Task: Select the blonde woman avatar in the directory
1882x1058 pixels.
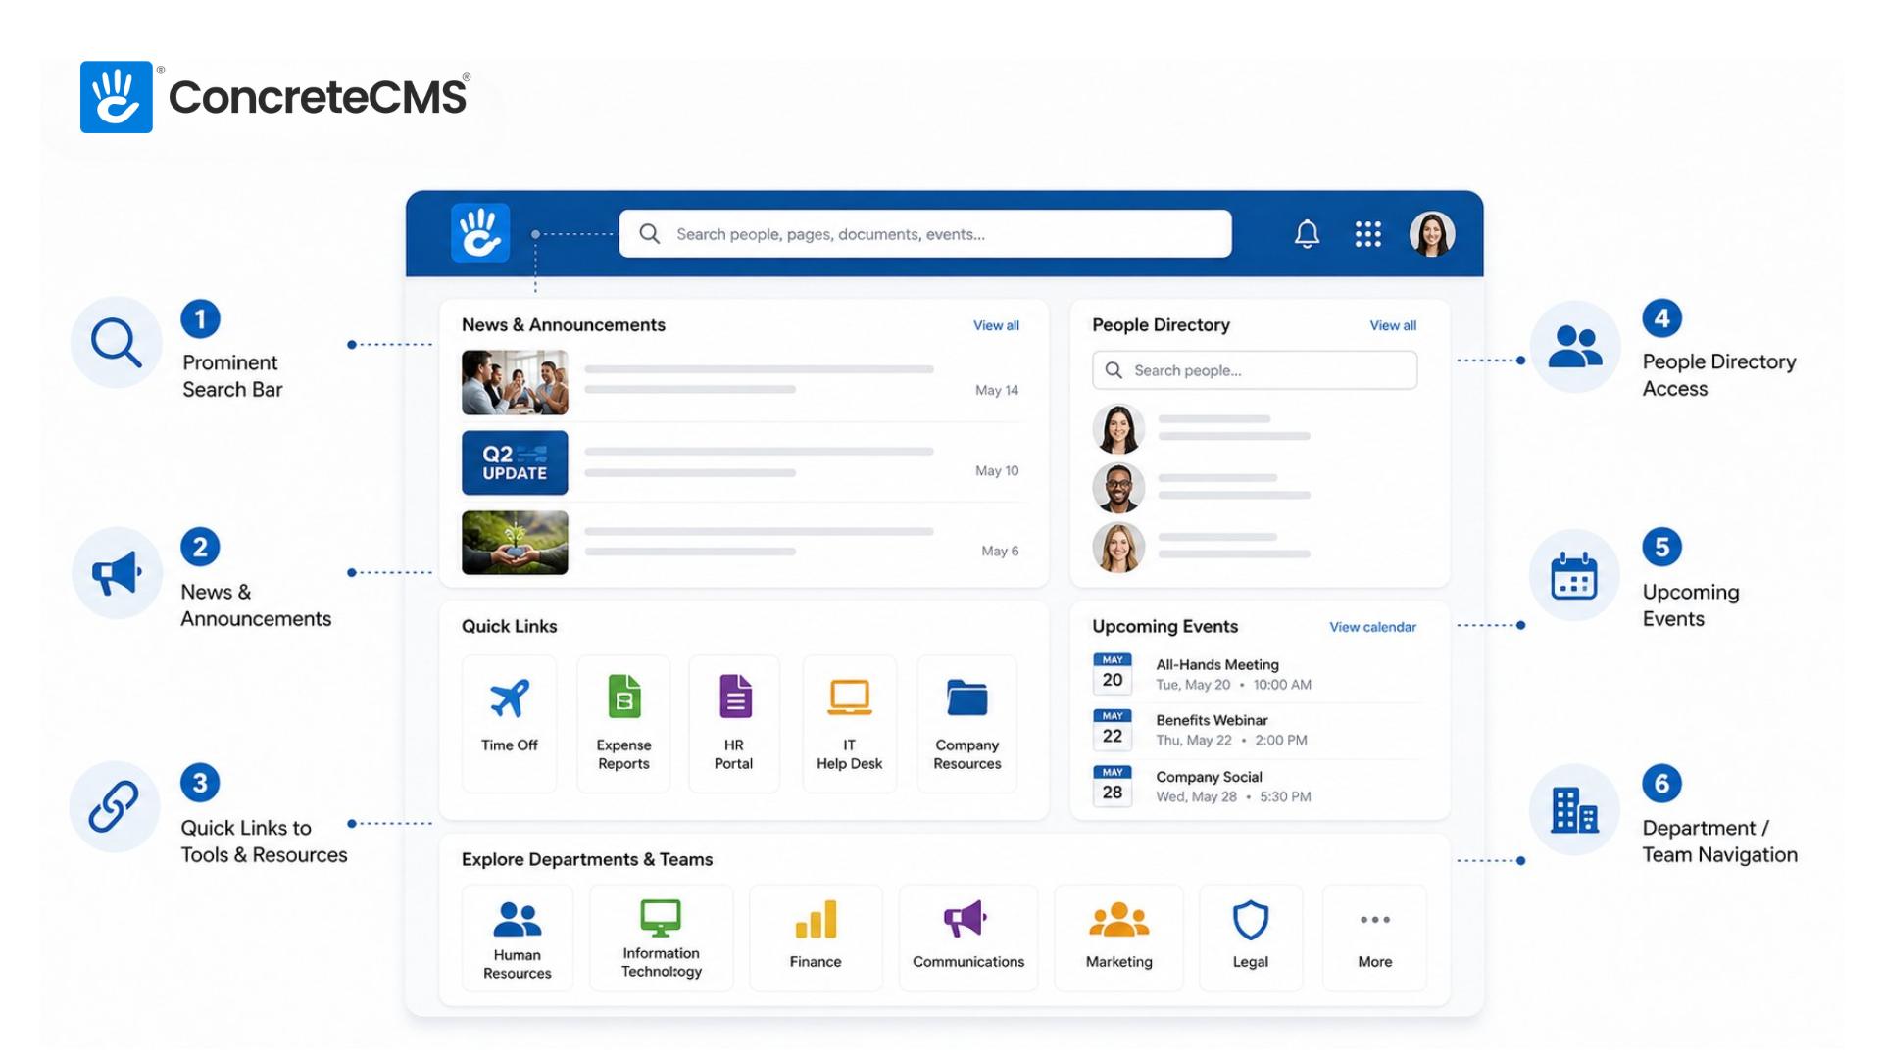Action: coord(1118,547)
